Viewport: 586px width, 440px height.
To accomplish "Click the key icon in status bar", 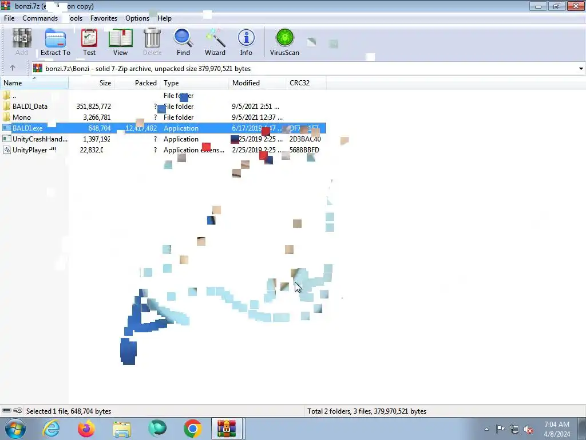I will click(x=18, y=410).
